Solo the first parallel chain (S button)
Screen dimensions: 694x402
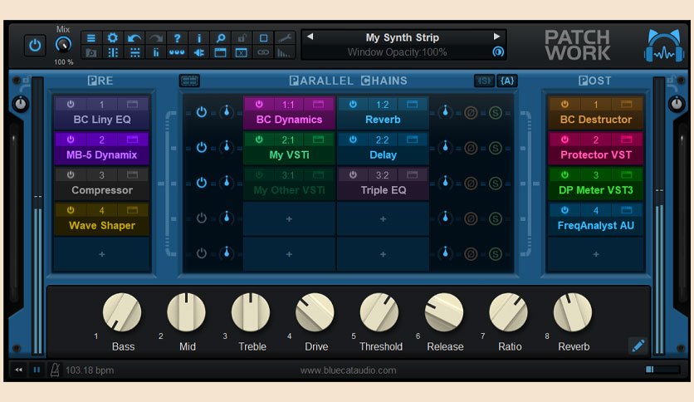[x=496, y=112]
